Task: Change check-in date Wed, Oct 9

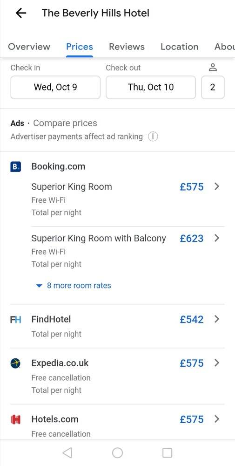Action: 55,88
